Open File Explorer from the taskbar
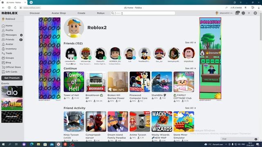This screenshot has width=262, height=147. click(x=38, y=144)
